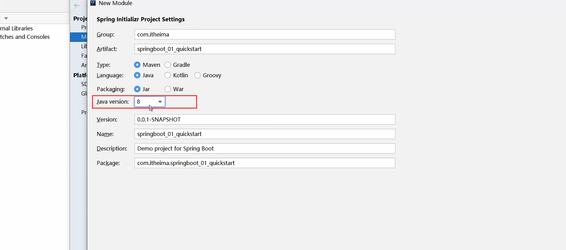Click the Package input field

coord(264,163)
